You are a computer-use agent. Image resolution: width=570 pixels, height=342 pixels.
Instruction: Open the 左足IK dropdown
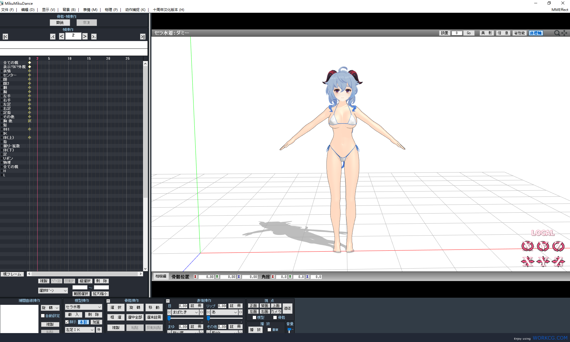tap(80, 330)
